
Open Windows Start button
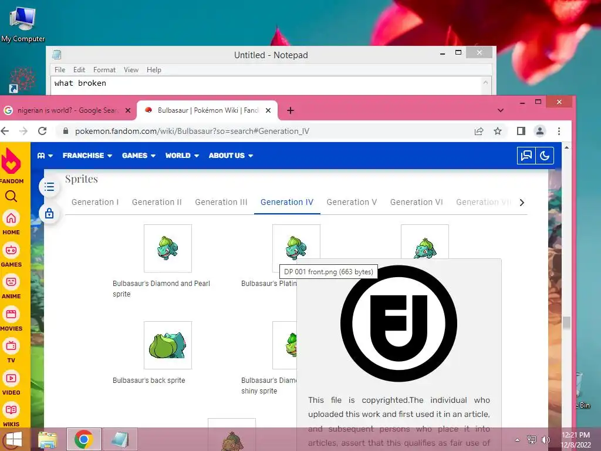point(14,439)
